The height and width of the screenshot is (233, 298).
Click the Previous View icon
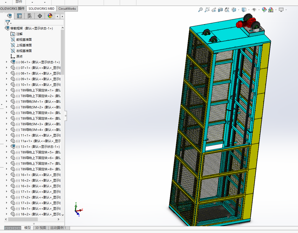click(214, 10)
